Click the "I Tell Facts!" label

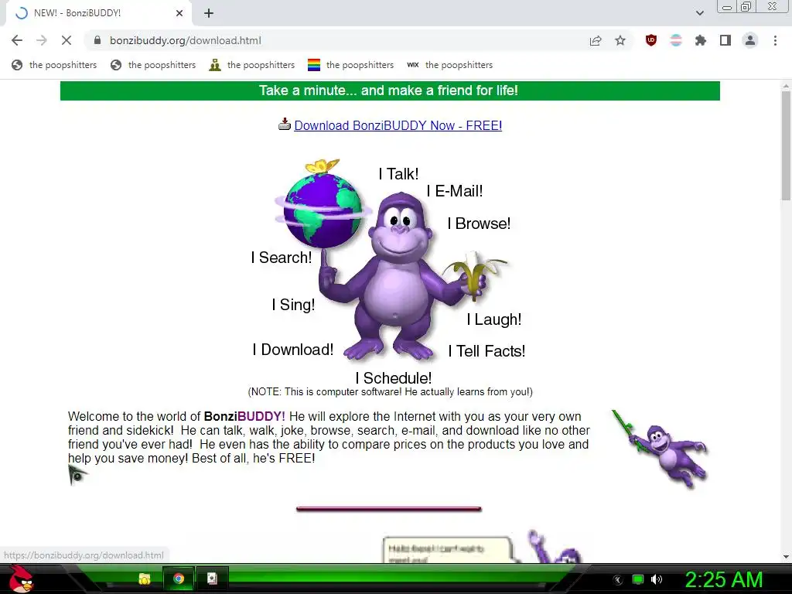487,351
